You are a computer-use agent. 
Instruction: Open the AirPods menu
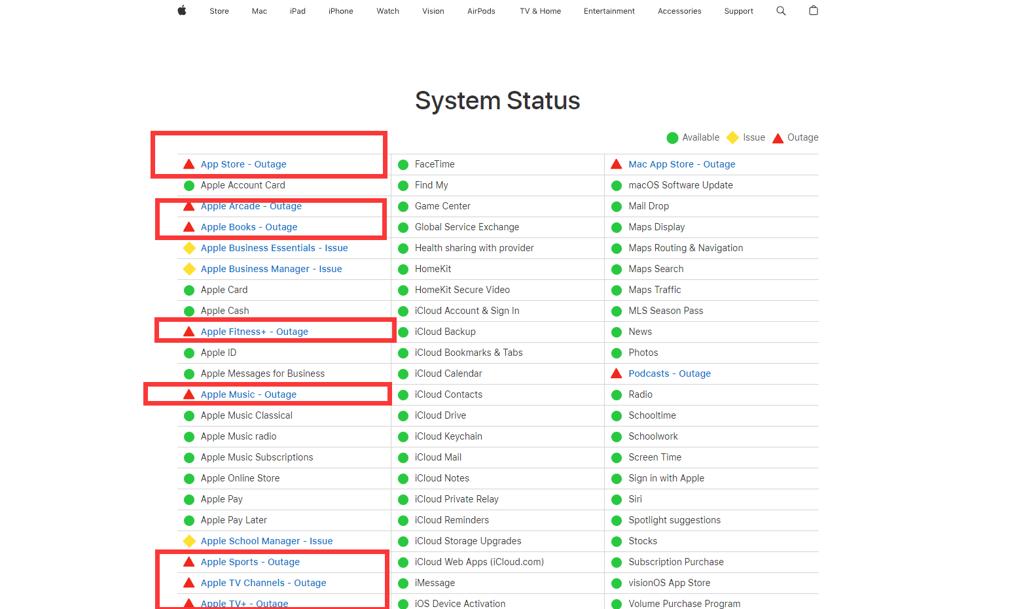pos(481,11)
